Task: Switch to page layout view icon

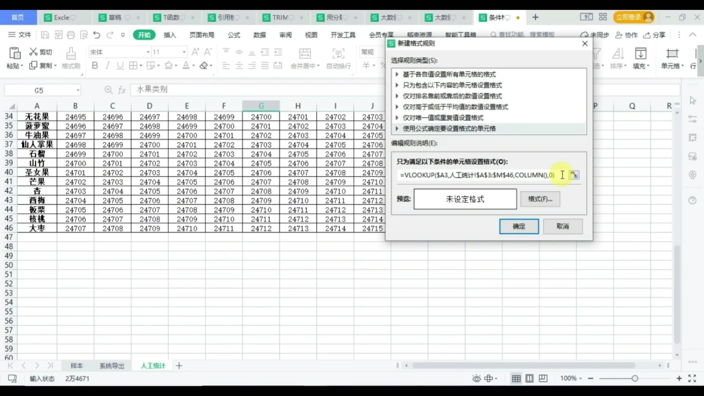Action: 529,378
